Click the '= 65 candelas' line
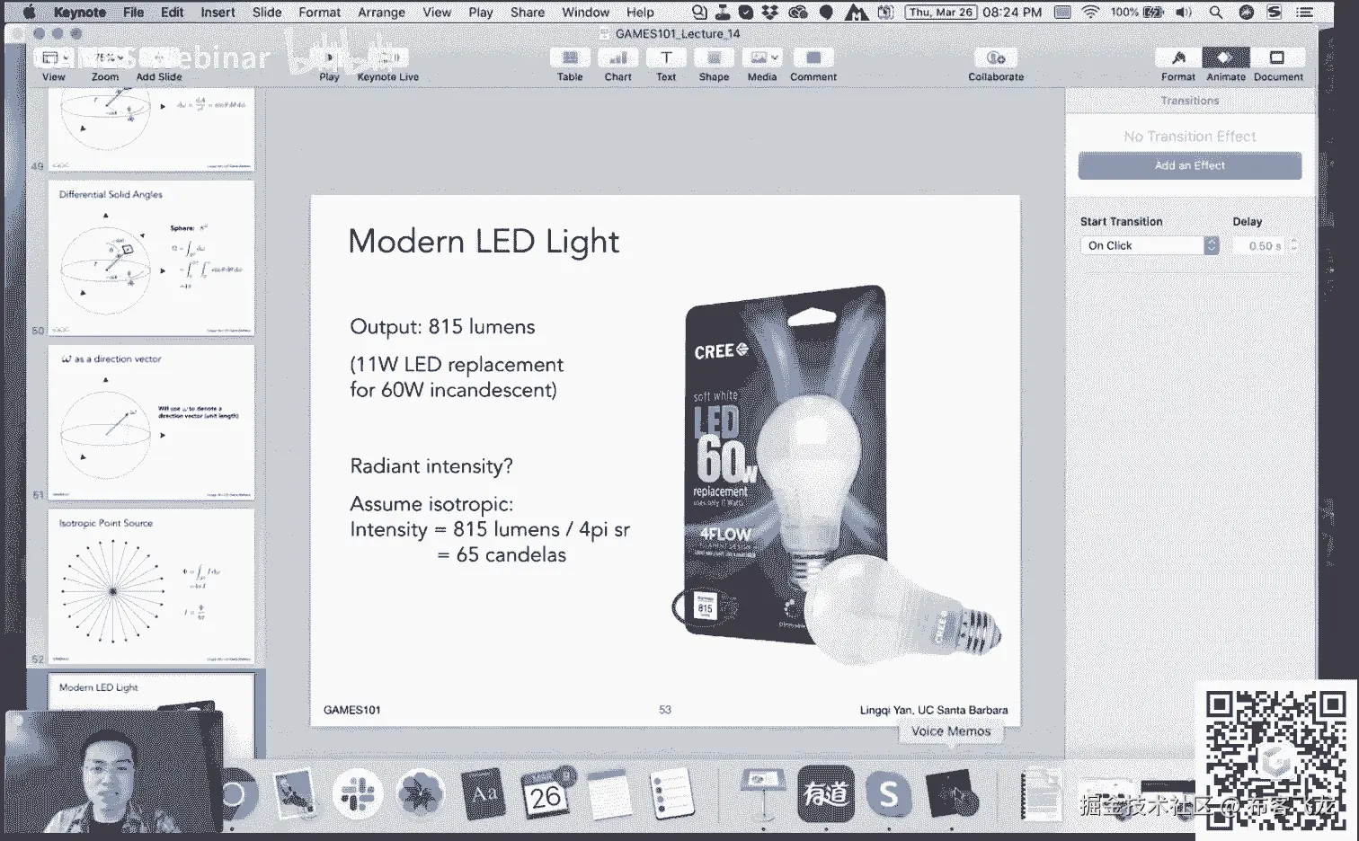Screen dimensions: 1359x841 coord(502,555)
